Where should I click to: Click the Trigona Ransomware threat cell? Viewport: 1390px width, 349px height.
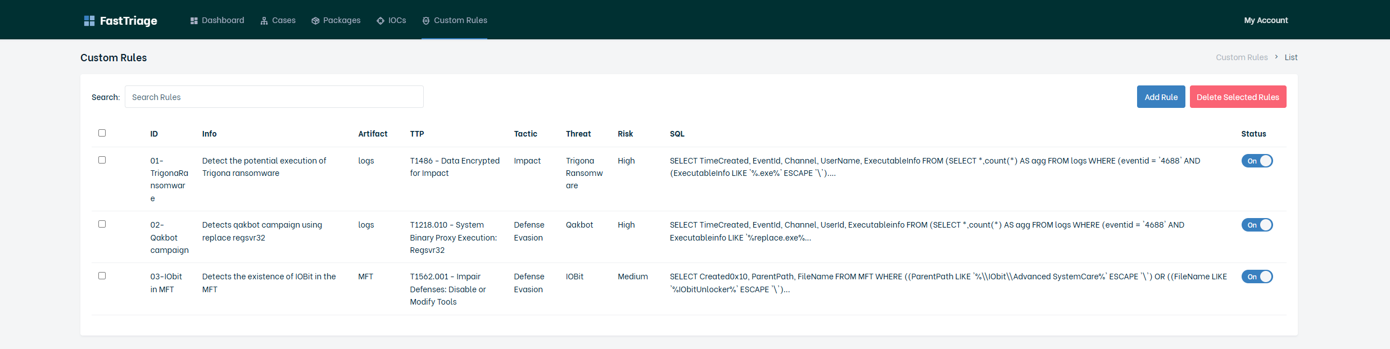(x=584, y=173)
